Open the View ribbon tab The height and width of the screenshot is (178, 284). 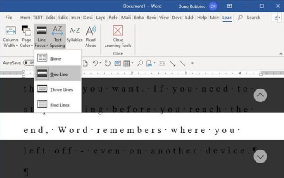pyautogui.click(x=164, y=18)
